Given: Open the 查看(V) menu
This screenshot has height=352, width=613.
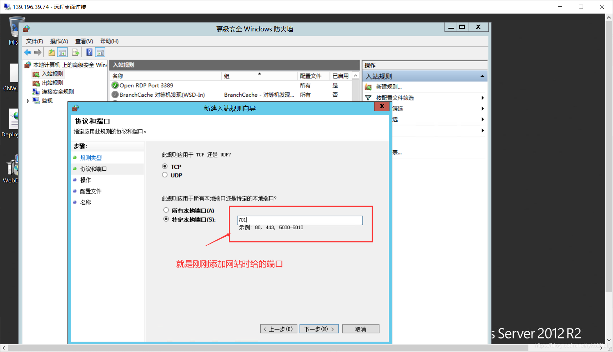Looking at the screenshot, I should coord(84,41).
